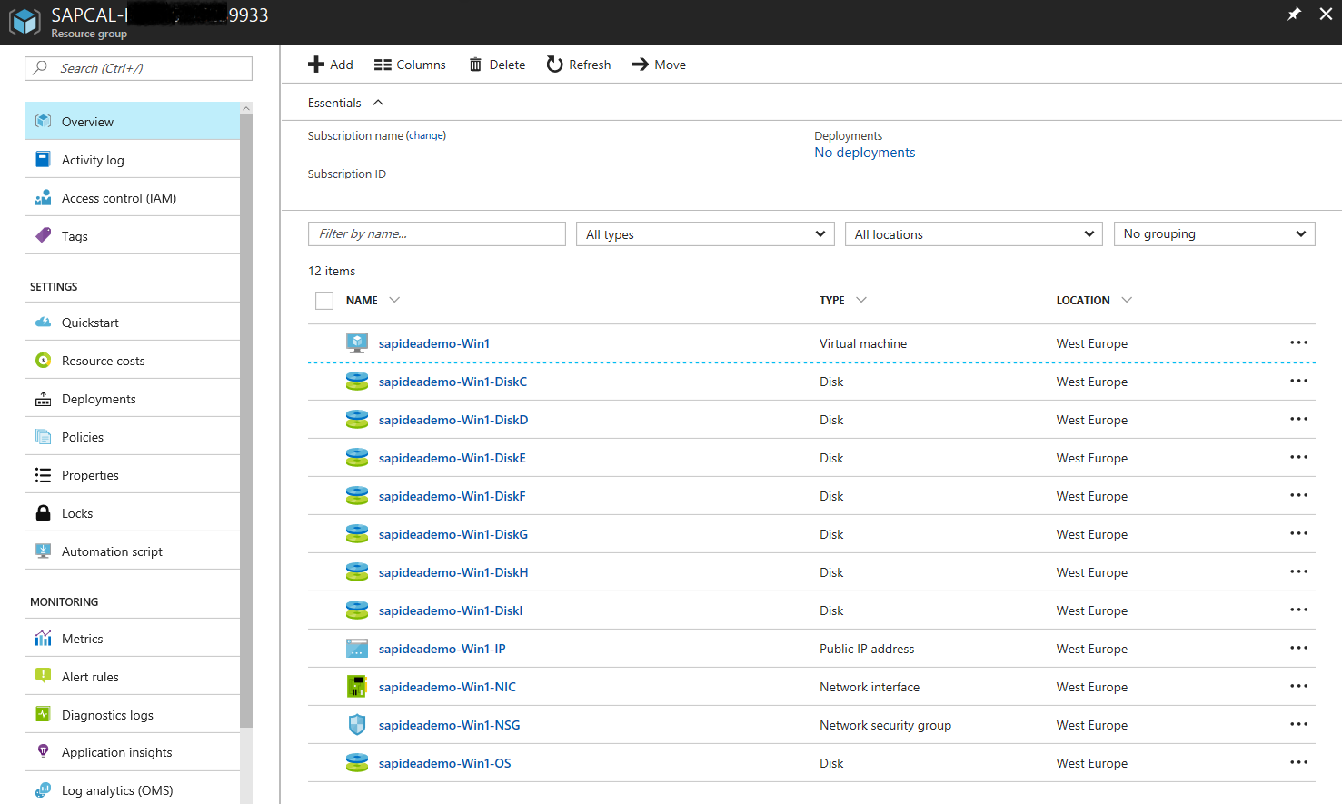
Task: Open the All locations dropdown
Action: (x=973, y=233)
